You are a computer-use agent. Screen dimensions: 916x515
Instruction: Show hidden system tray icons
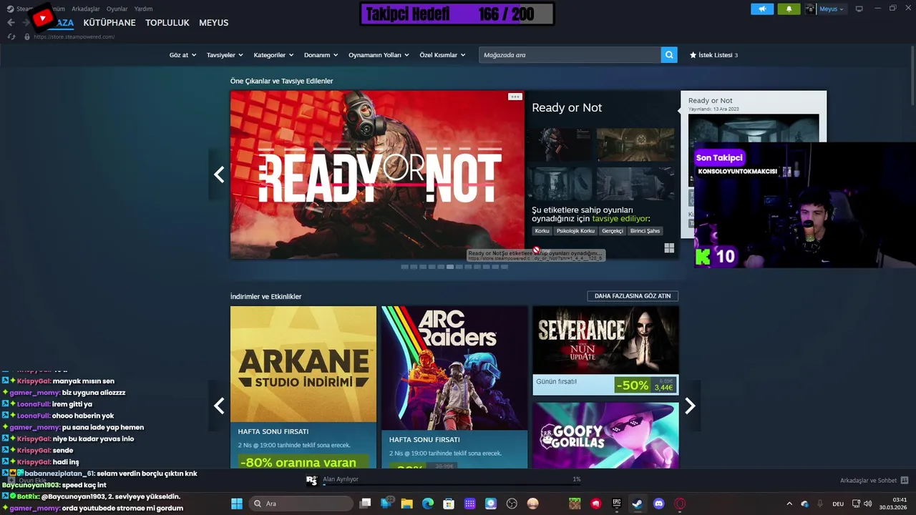click(789, 504)
